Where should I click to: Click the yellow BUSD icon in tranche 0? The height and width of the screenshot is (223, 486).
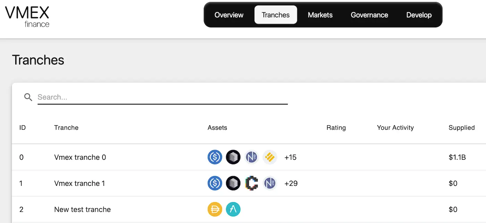[x=269, y=157]
